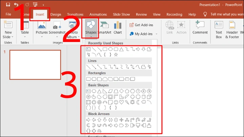The width and height of the screenshot is (244, 137).
Task: Pick the pentagon in Basic Shapes
Action: pyautogui.click(x=127, y=91)
